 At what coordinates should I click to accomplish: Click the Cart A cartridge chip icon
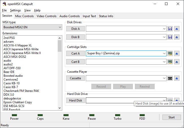170,54
